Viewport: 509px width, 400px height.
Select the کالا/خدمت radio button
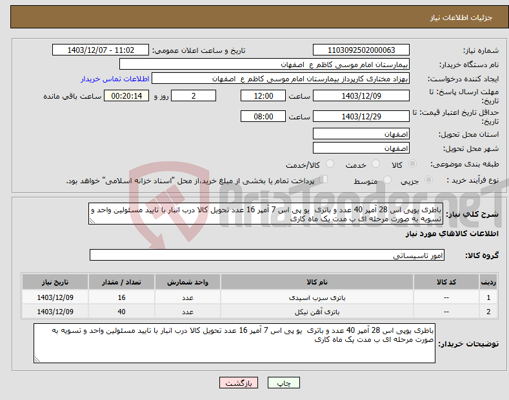330,164
